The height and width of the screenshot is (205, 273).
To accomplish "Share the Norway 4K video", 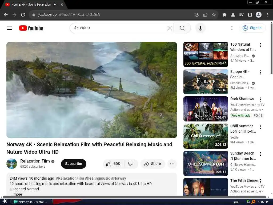I will tap(152, 164).
